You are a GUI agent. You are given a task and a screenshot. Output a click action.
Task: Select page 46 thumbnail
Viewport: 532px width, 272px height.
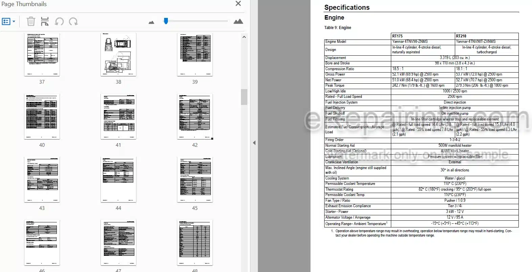point(42,243)
